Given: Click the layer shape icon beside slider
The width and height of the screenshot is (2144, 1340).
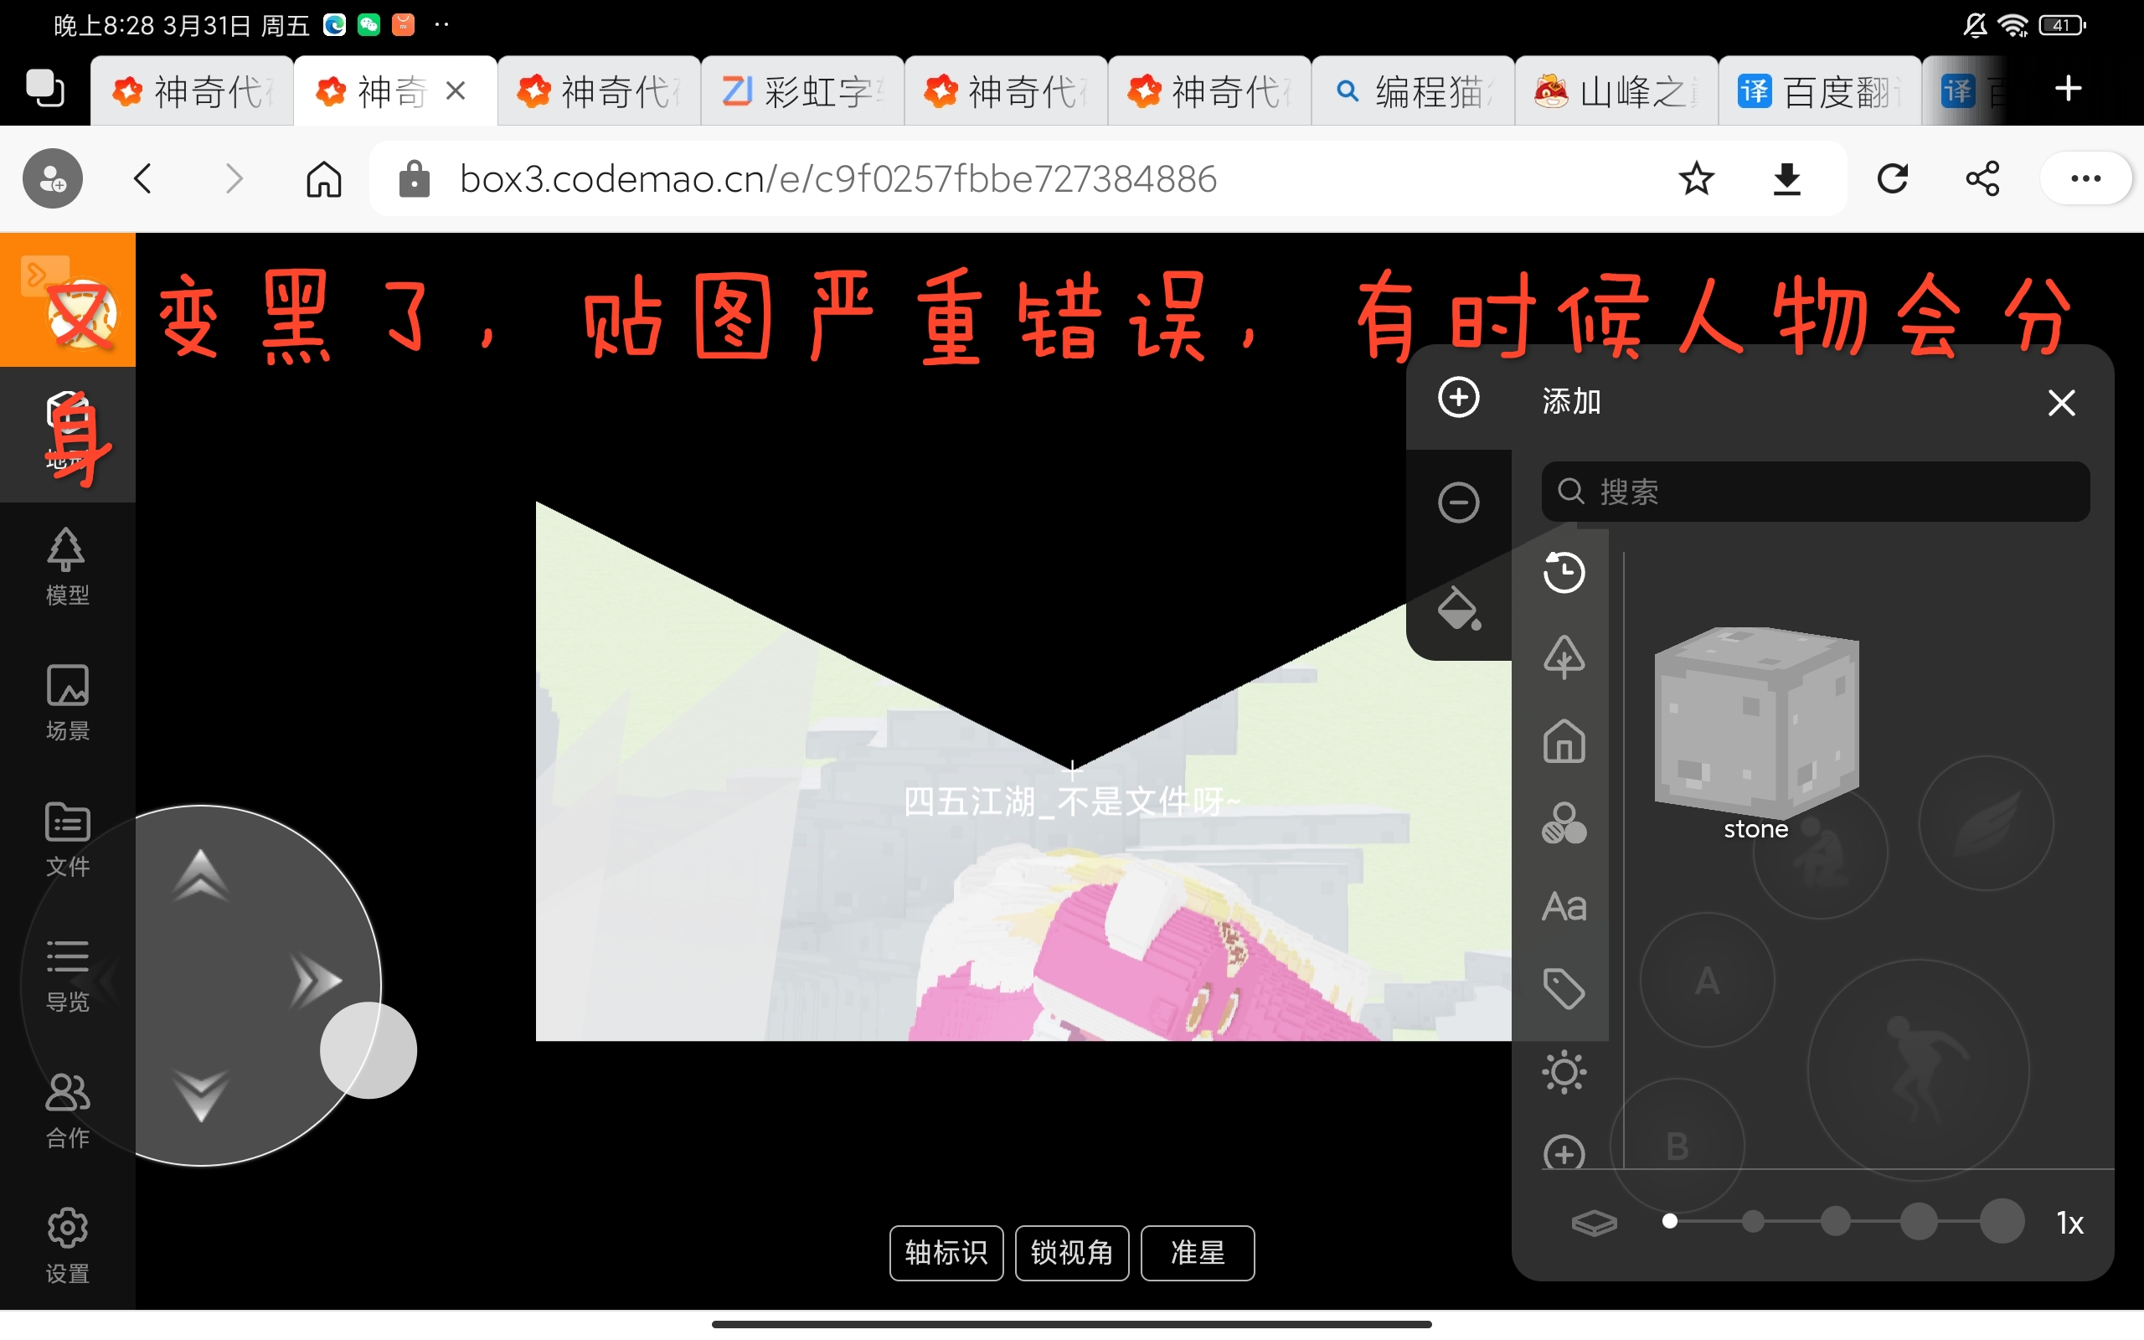Looking at the screenshot, I should pyautogui.click(x=1594, y=1223).
